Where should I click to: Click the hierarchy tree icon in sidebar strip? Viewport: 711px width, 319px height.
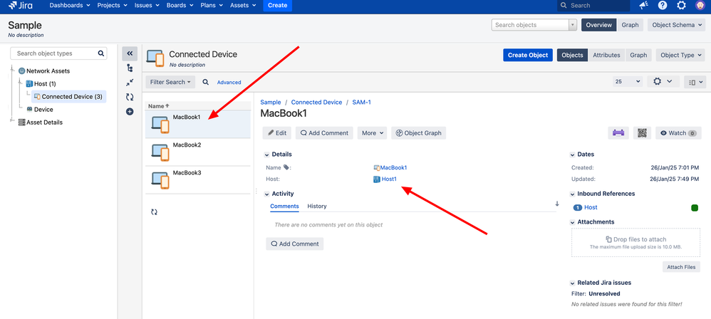[x=130, y=68]
